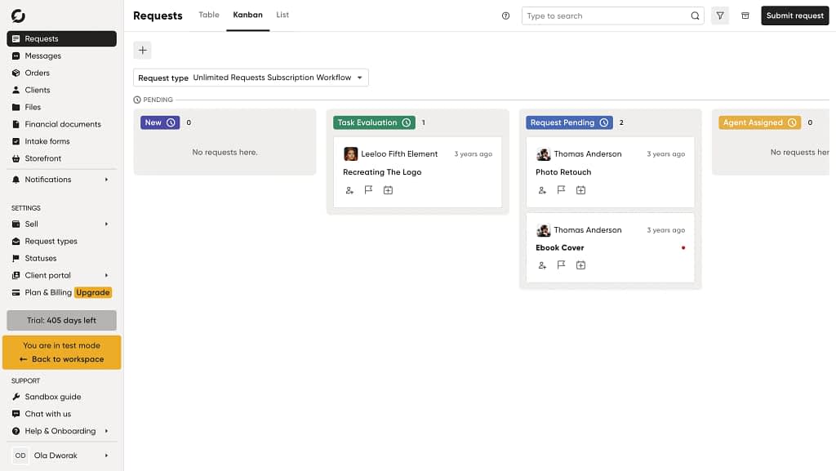The width and height of the screenshot is (836, 471).
Task: Open the Recreating The Logo request
Action: click(382, 172)
